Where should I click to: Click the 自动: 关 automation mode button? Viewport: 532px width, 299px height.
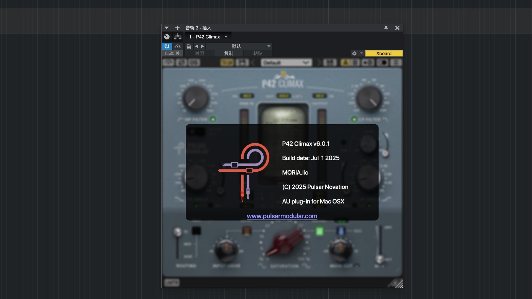[x=172, y=53]
